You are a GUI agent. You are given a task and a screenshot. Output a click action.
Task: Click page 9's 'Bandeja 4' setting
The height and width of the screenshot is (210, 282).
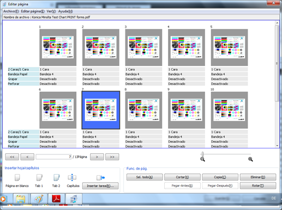pyautogui.click(x=187, y=137)
